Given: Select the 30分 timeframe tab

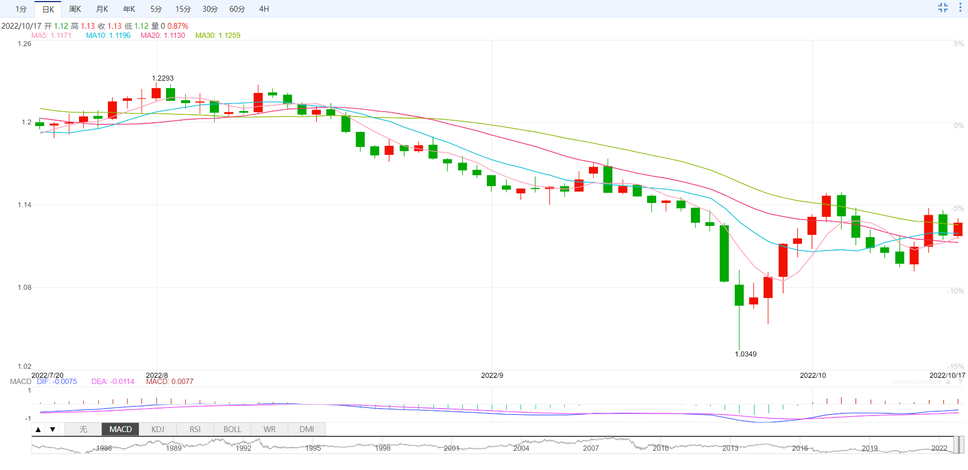Looking at the screenshot, I should (210, 9).
